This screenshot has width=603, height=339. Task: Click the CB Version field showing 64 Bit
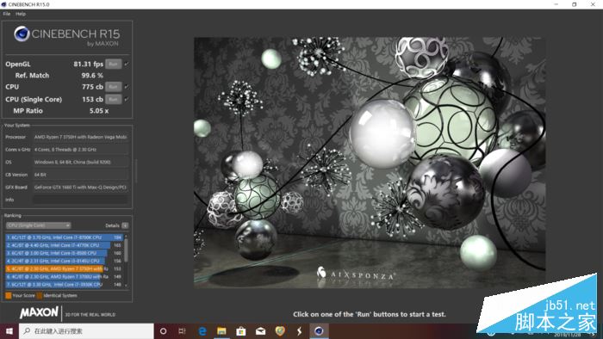tap(80, 175)
